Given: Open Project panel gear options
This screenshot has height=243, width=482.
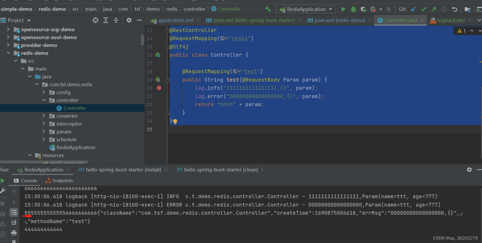Looking at the screenshot, I should [x=129, y=20].
